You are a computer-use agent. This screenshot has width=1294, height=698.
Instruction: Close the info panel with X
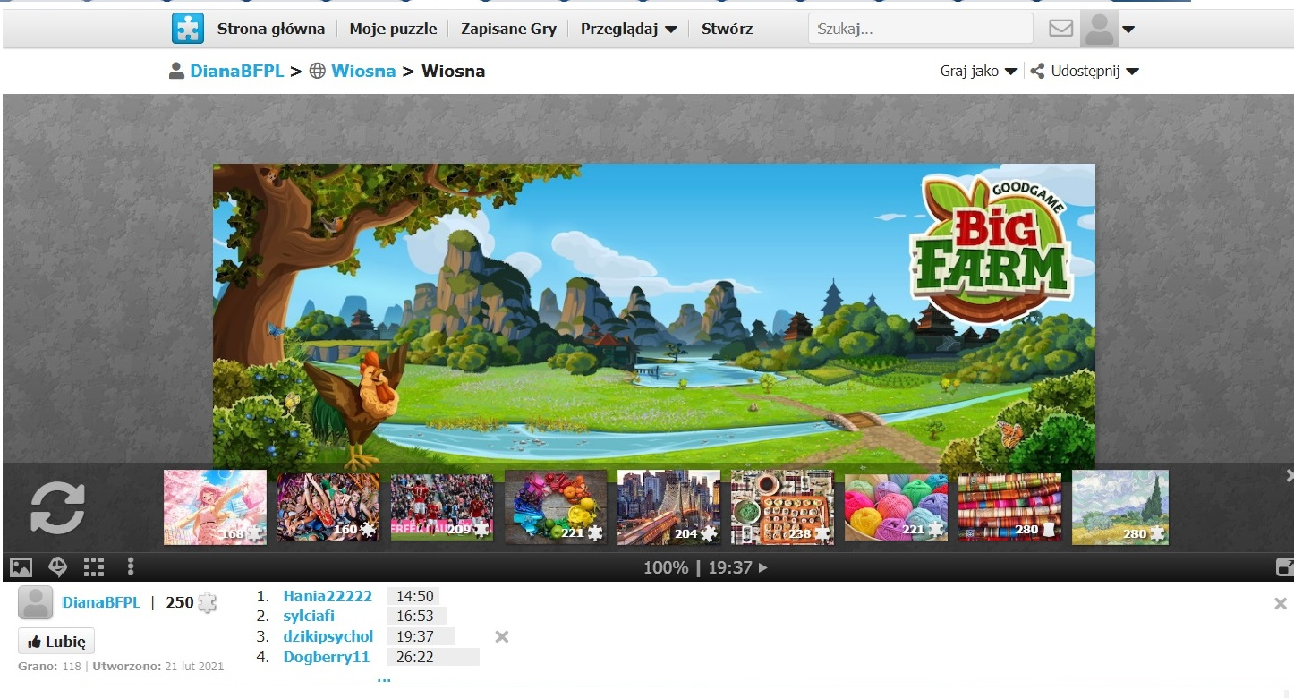click(x=1281, y=603)
